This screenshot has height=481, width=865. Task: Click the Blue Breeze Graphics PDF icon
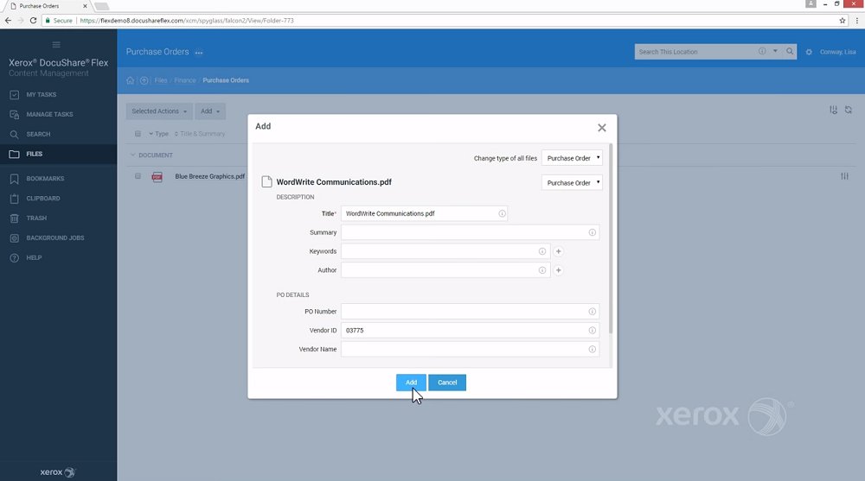point(157,177)
